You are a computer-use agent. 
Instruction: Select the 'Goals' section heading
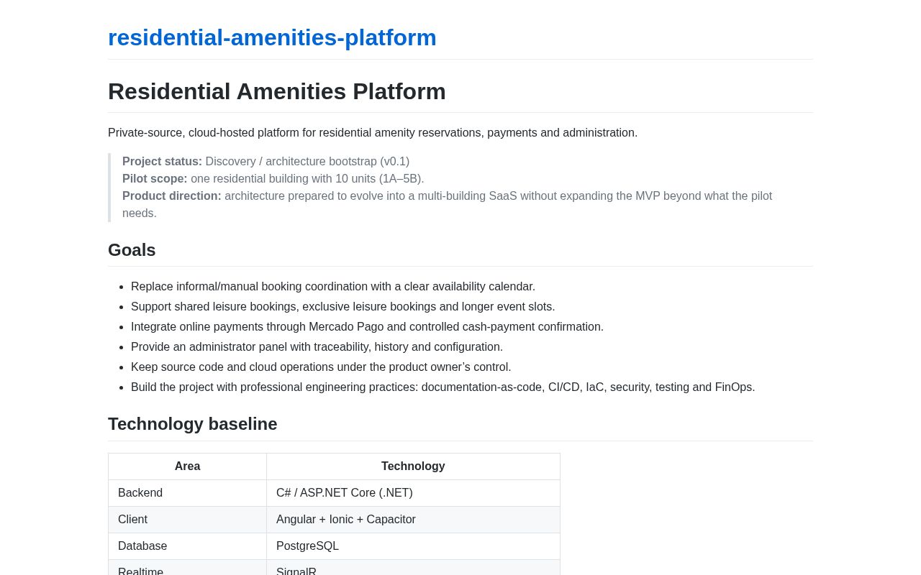tap(132, 250)
